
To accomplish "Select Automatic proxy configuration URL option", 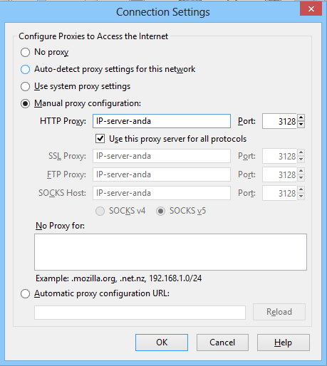I will [x=25, y=293].
